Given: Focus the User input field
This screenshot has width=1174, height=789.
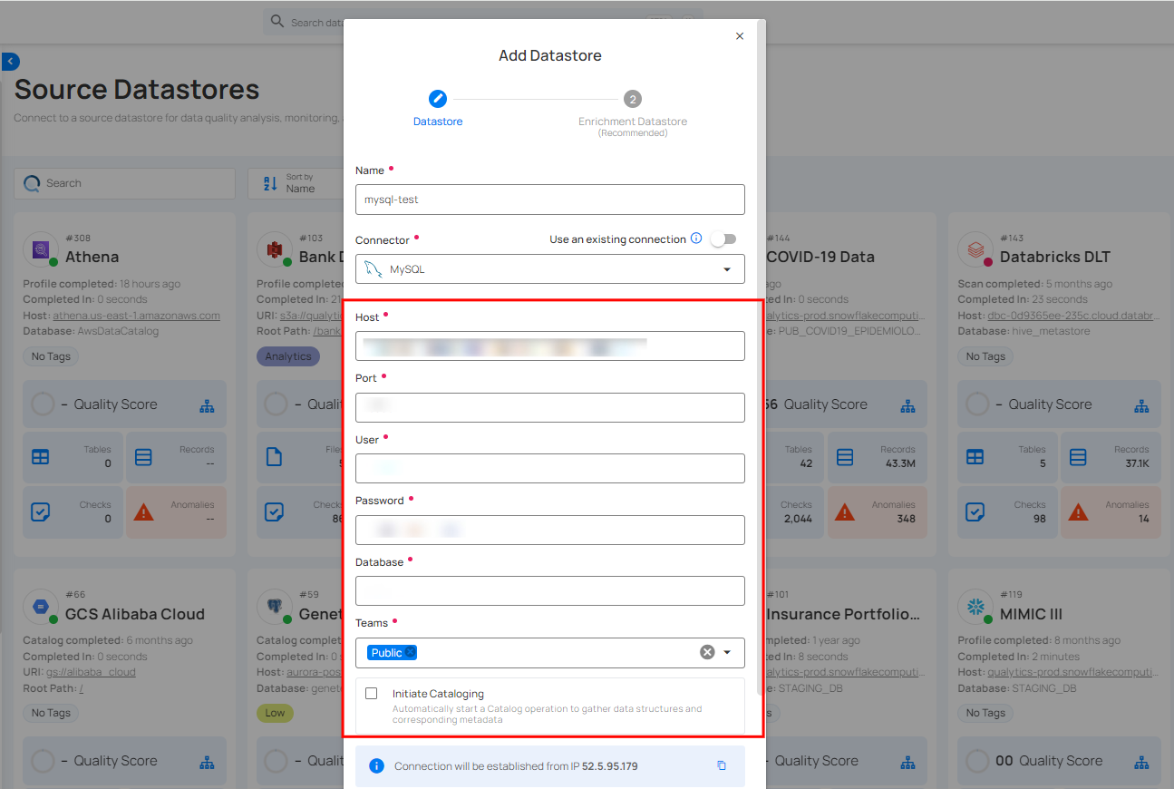Looking at the screenshot, I should click(x=550, y=469).
